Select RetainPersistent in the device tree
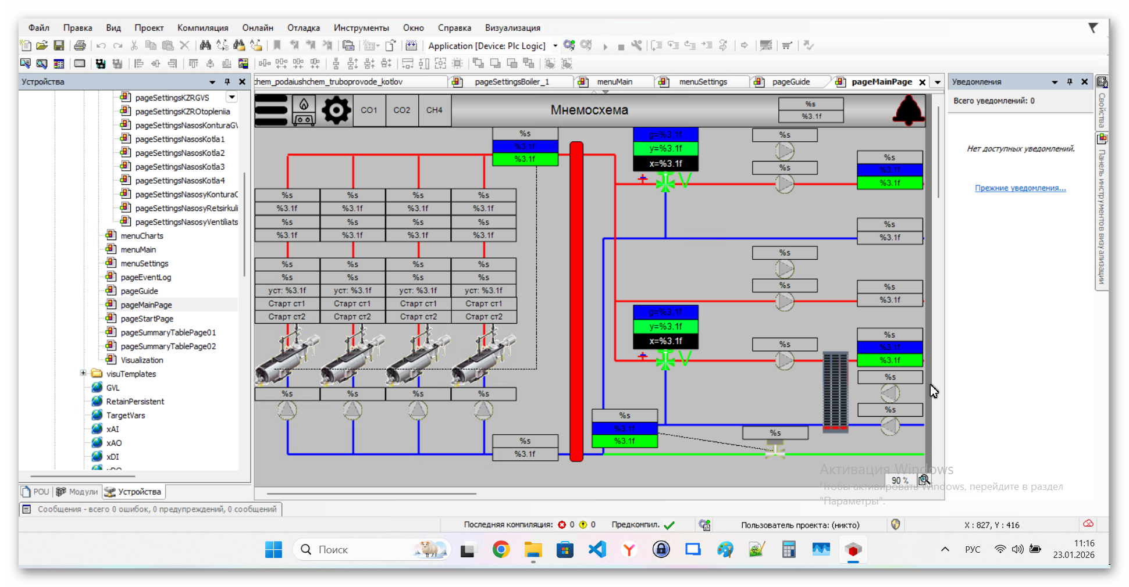This screenshot has height=587, width=1129. pos(135,401)
